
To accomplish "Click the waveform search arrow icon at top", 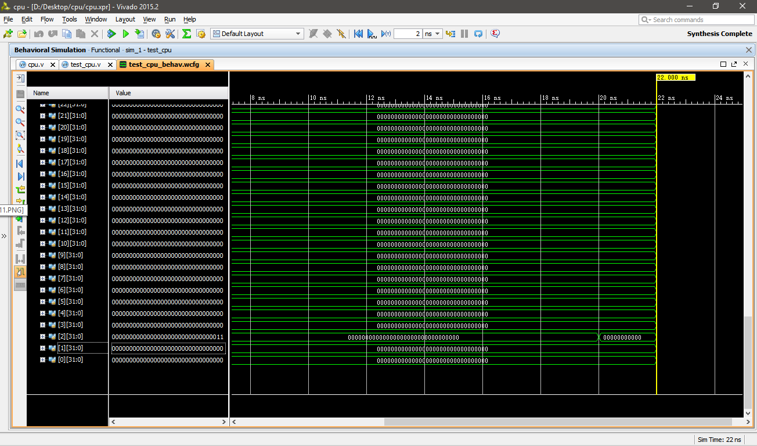I will 20,78.
